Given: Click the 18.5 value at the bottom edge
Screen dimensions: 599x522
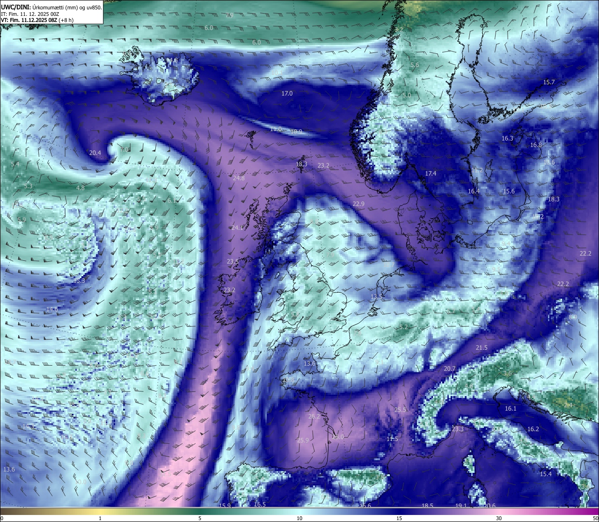Looking at the screenshot, I should tap(427, 506).
